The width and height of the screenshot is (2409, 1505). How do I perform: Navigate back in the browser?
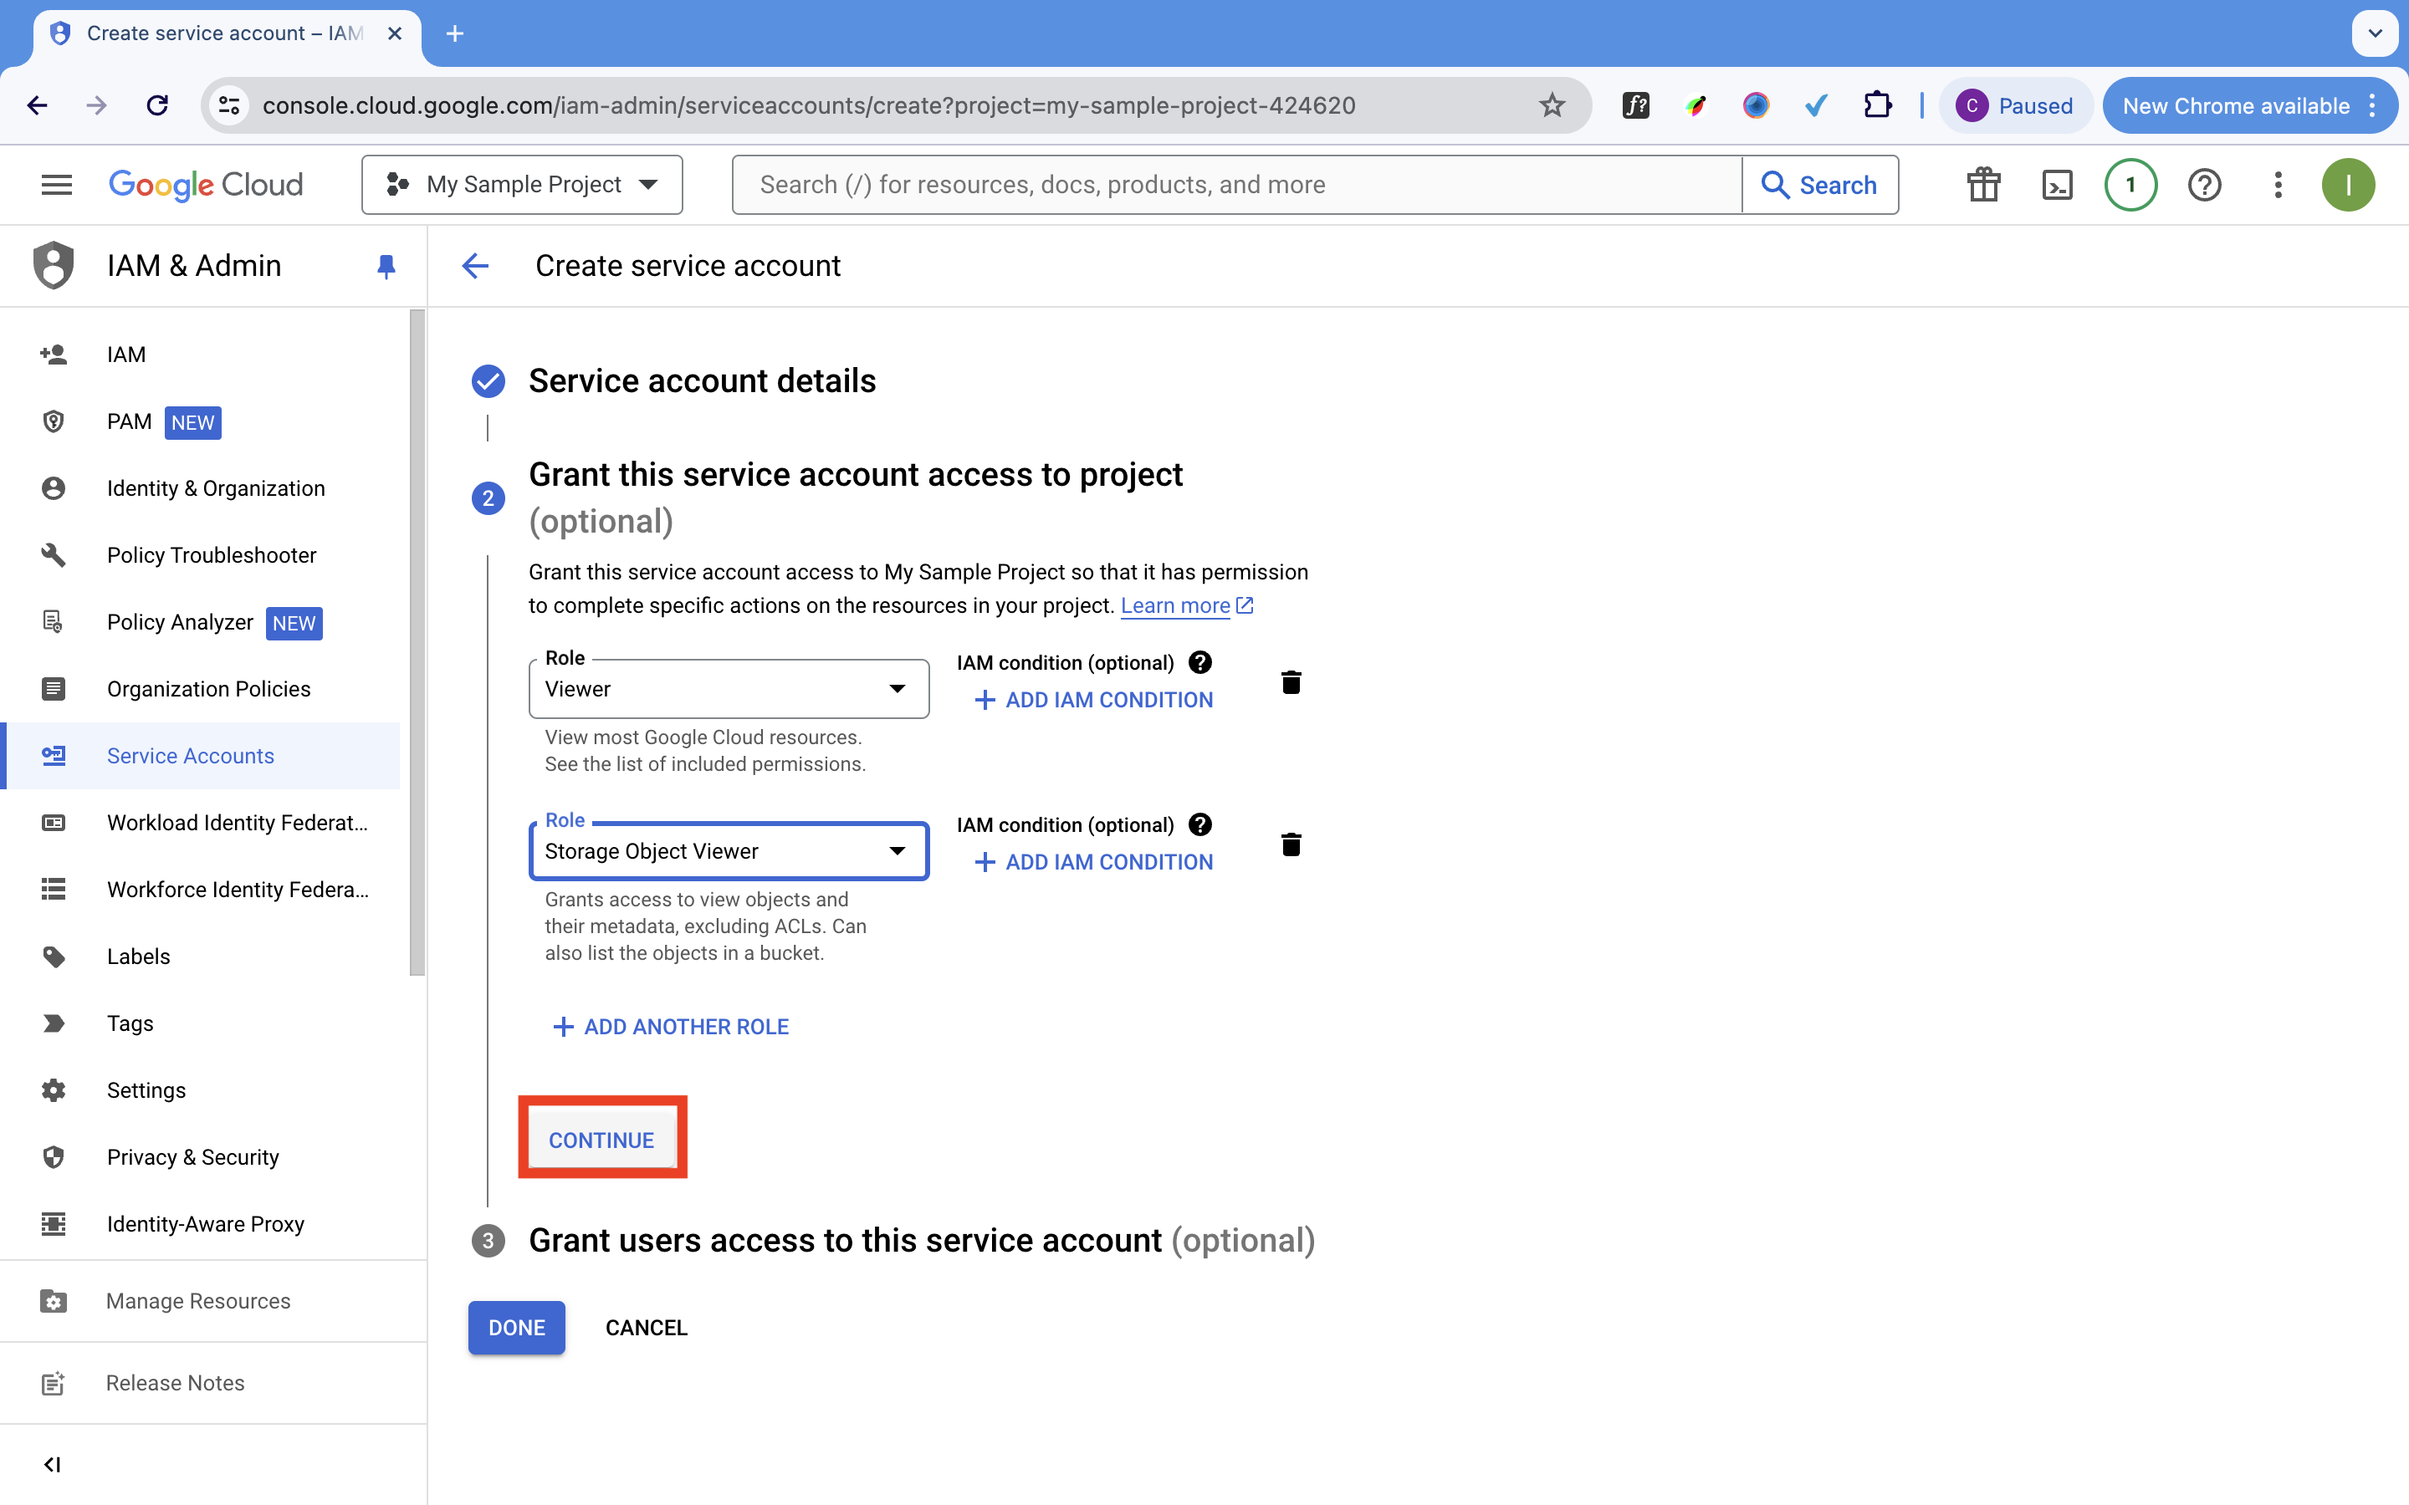37,105
